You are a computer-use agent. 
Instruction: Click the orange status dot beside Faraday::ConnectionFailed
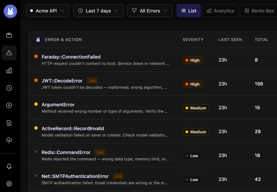(36, 56)
